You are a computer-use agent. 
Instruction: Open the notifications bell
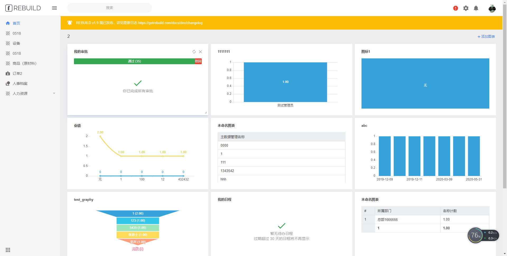point(476,8)
